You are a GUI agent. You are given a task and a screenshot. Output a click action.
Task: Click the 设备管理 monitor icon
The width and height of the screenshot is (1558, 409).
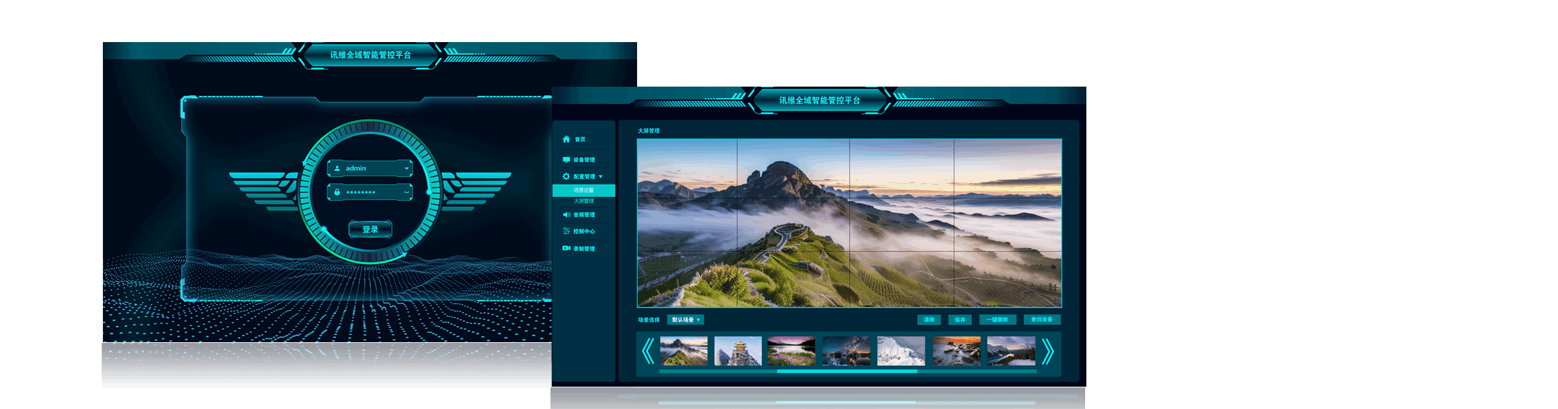[566, 160]
